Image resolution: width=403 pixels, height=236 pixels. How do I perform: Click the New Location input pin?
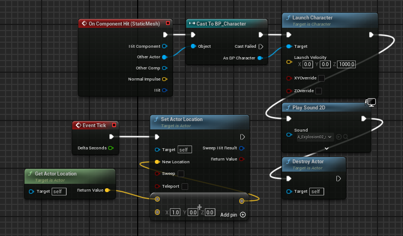(x=157, y=162)
